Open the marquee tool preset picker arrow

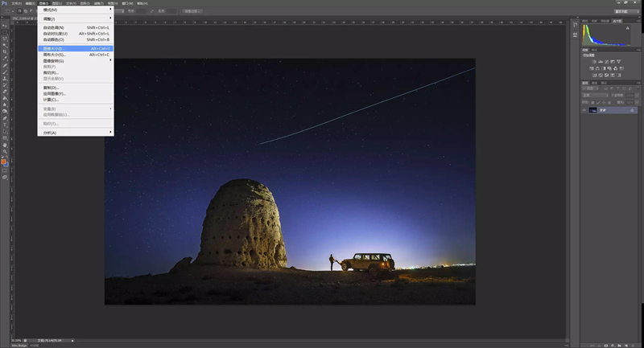tap(13, 11)
